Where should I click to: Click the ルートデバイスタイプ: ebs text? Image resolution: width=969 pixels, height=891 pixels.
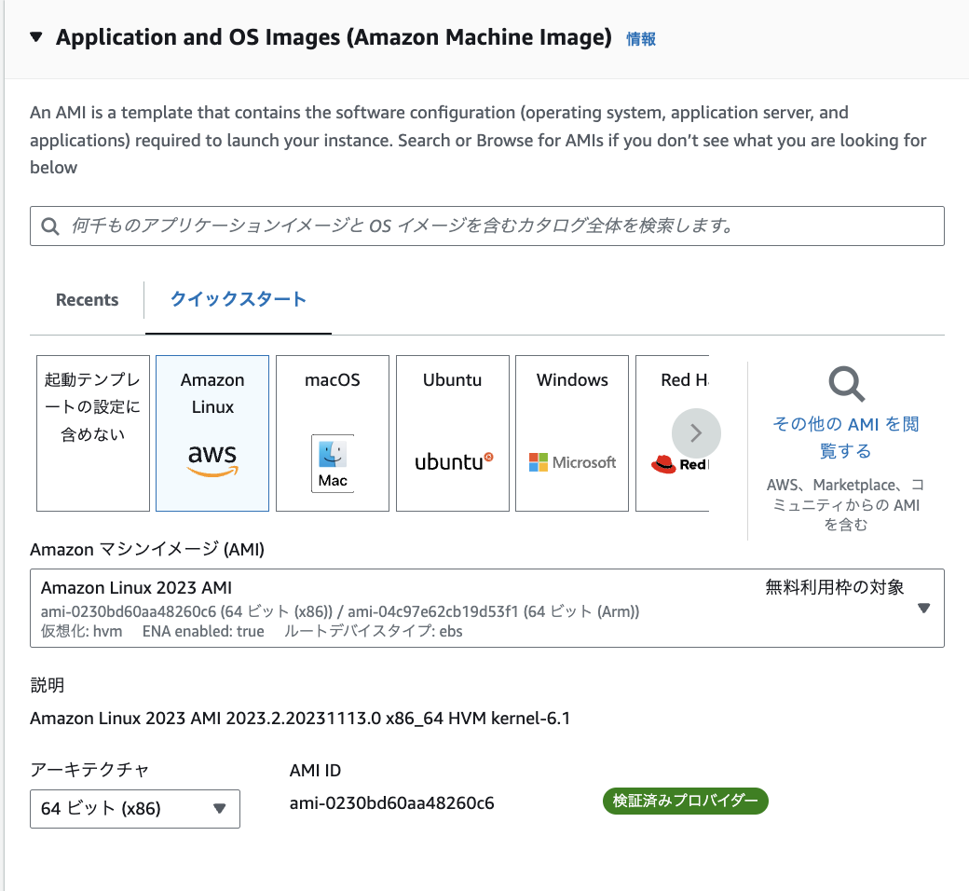coord(373,631)
